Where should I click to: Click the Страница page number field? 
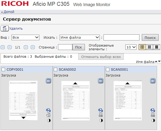[65, 47]
